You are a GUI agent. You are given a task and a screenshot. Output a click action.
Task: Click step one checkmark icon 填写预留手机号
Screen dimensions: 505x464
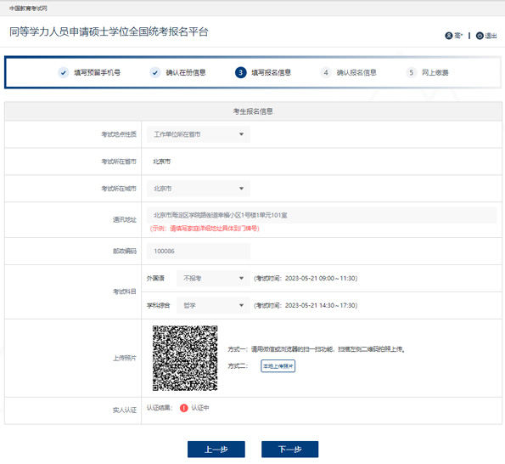pos(64,72)
